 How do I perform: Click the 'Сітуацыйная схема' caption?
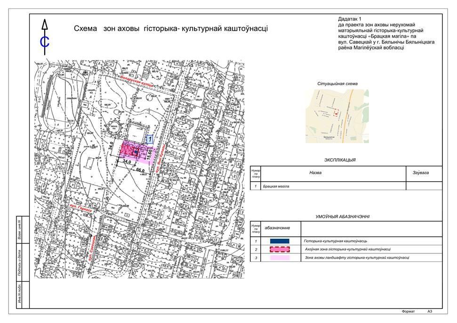tap(337, 84)
